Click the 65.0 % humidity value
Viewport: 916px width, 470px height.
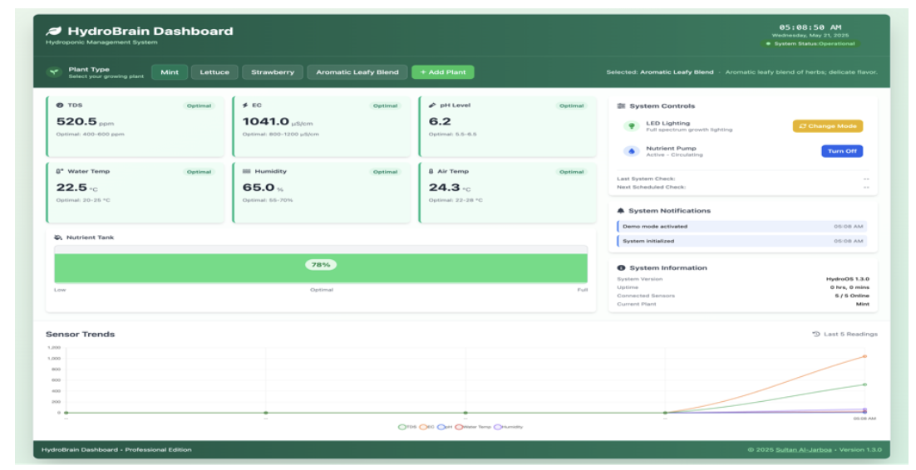263,188
